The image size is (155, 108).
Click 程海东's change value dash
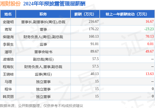tap(152, 67)
